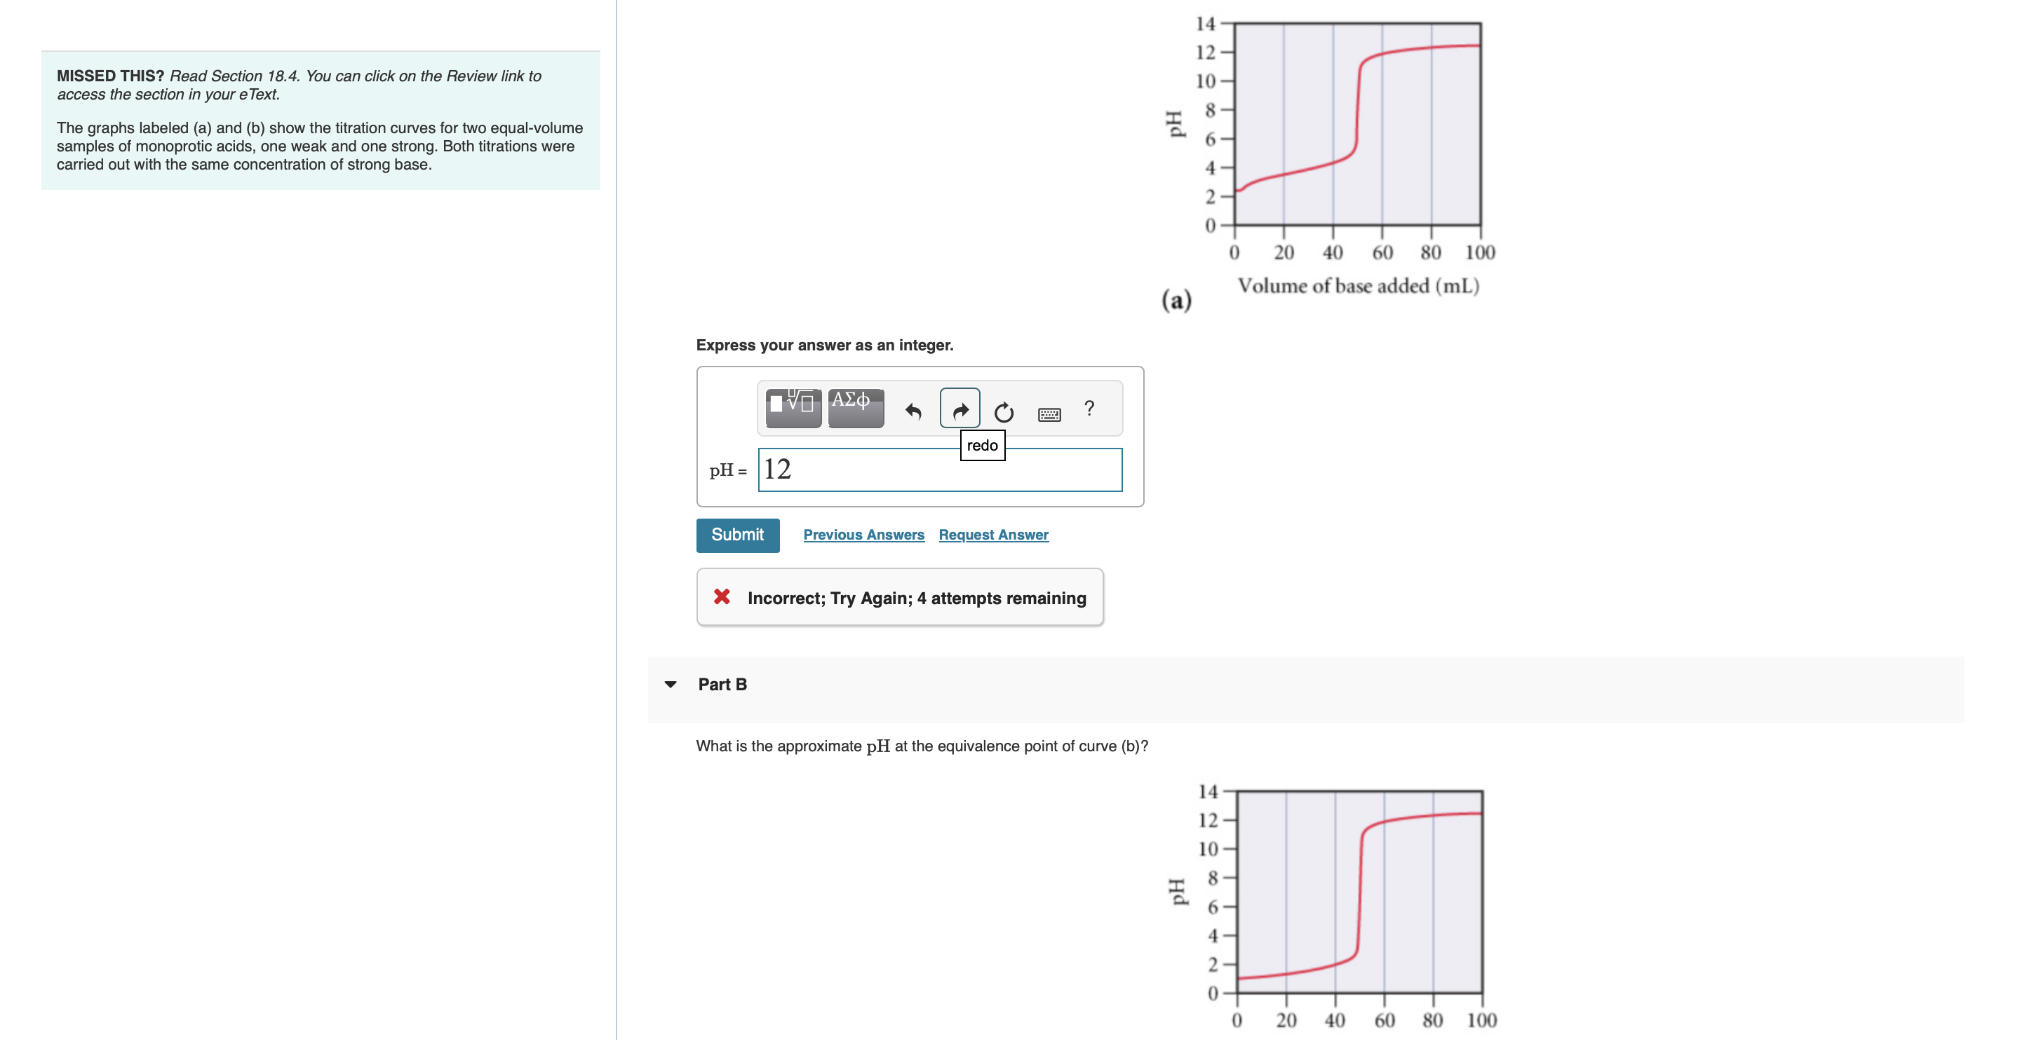Click the question mark help icon
This screenshot has height=1040, width=2020.
(x=1089, y=409)
